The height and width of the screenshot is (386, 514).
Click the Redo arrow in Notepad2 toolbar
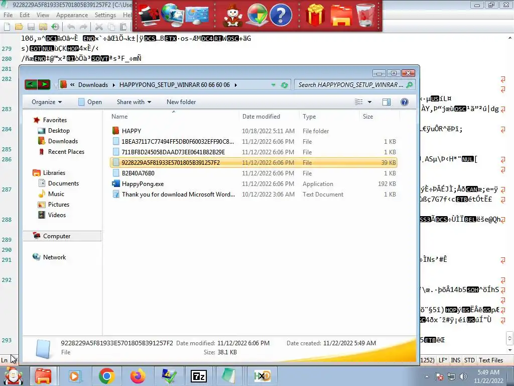84,27
